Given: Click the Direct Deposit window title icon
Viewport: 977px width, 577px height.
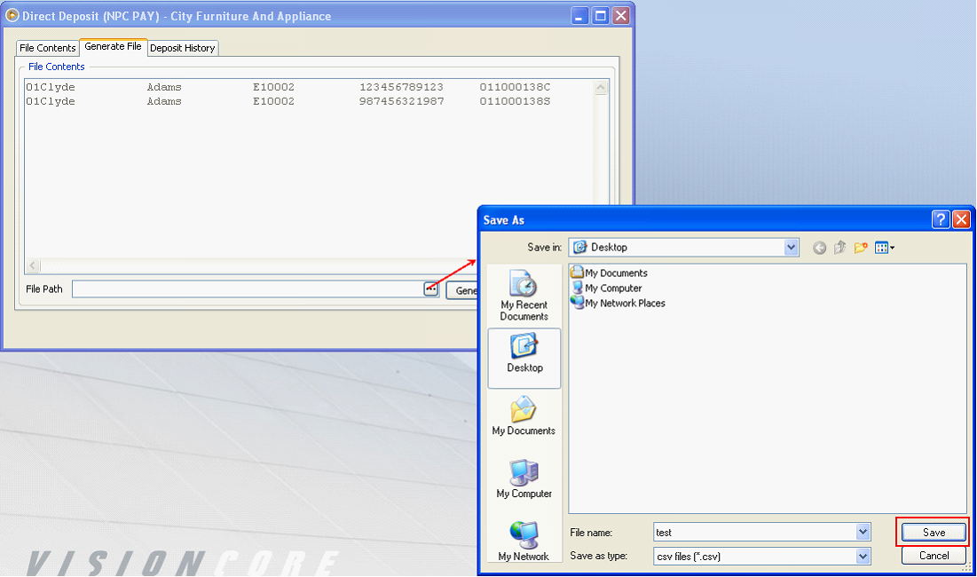Looking at the screenshot, I should tap(12, 15).
